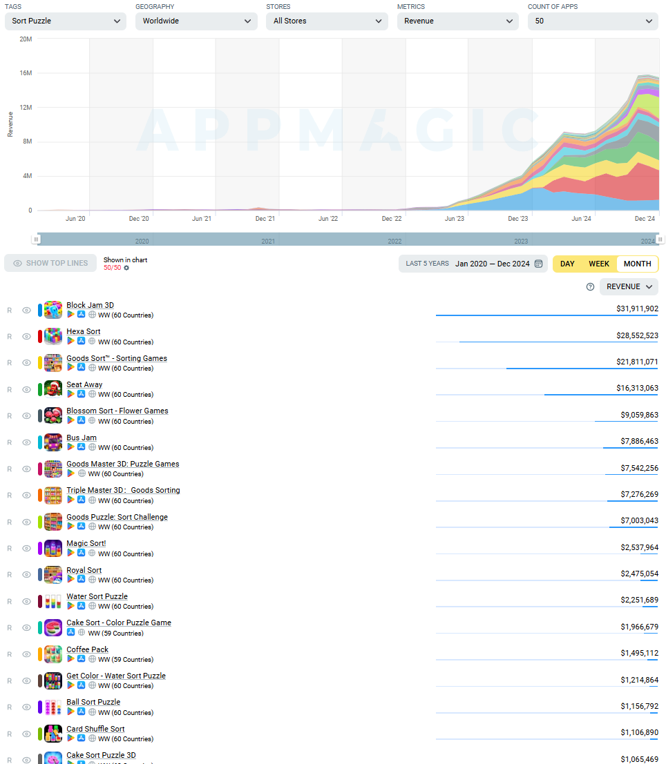Toggle the Seat Away eye icon

tap(27, 390)
